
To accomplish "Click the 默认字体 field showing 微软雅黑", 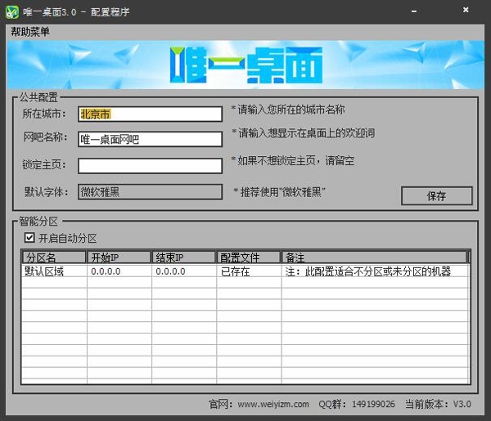I will [150, 192].
